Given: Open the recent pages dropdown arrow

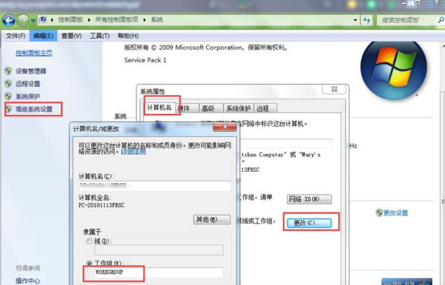Looking at the screenshot, I should pos(33,21).
